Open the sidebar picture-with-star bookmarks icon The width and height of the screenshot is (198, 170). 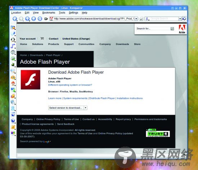click(x=13, y=27)
